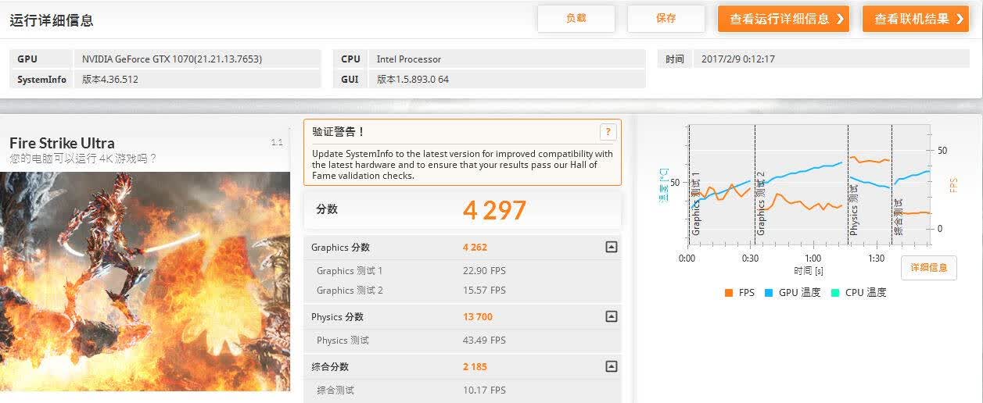Click the arrow icon on 查看运行详细信息

(840, 19)
